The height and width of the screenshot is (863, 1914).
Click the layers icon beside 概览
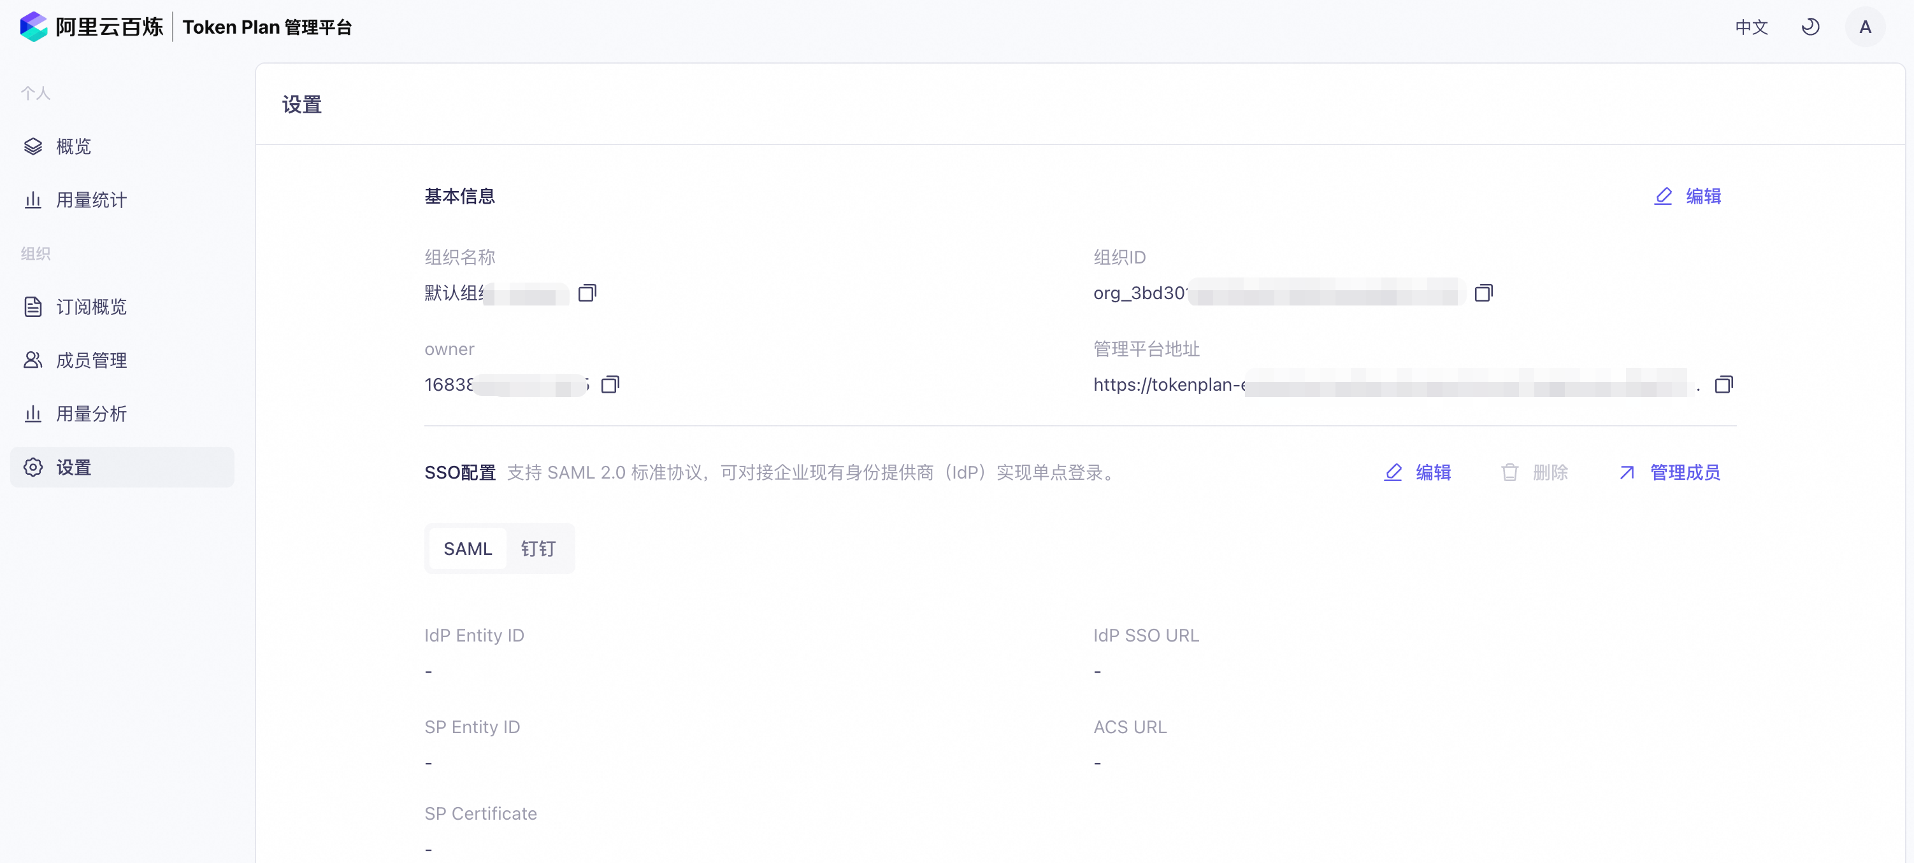(32, 146)
